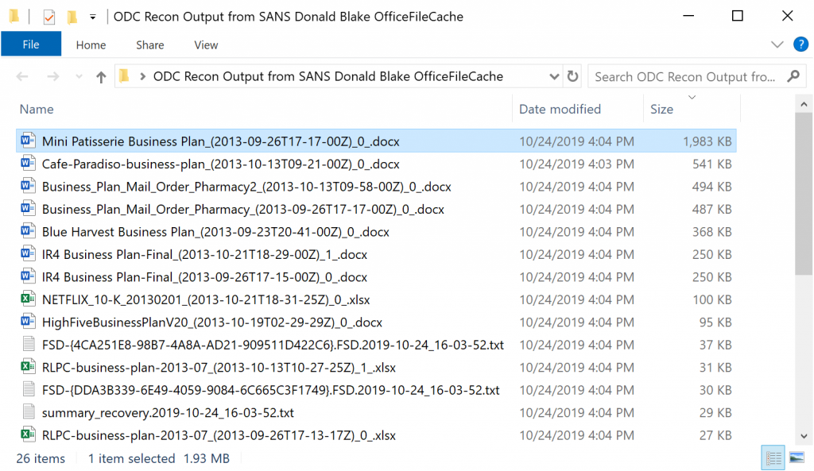The height and width of the screenshot is (471, 814).
Task: Switch to details view layout
Action: 773,457
